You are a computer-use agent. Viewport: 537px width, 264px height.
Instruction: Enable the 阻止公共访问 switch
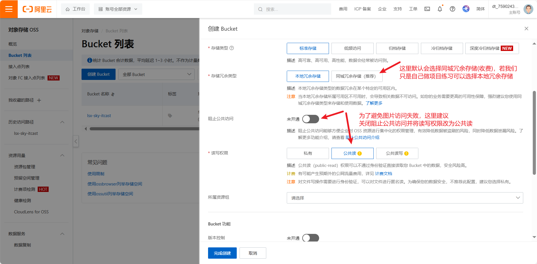(310, 119)
